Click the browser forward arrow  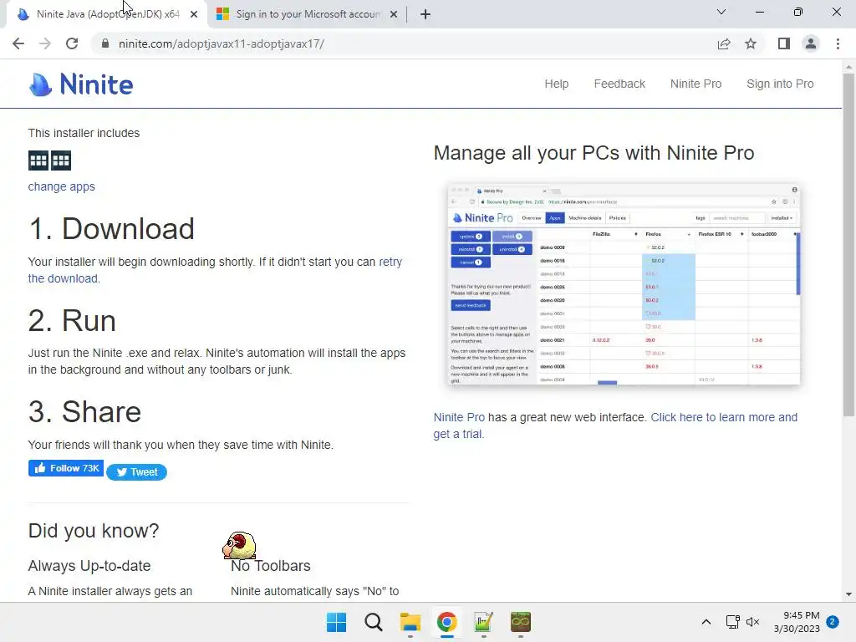click(45, 43)
